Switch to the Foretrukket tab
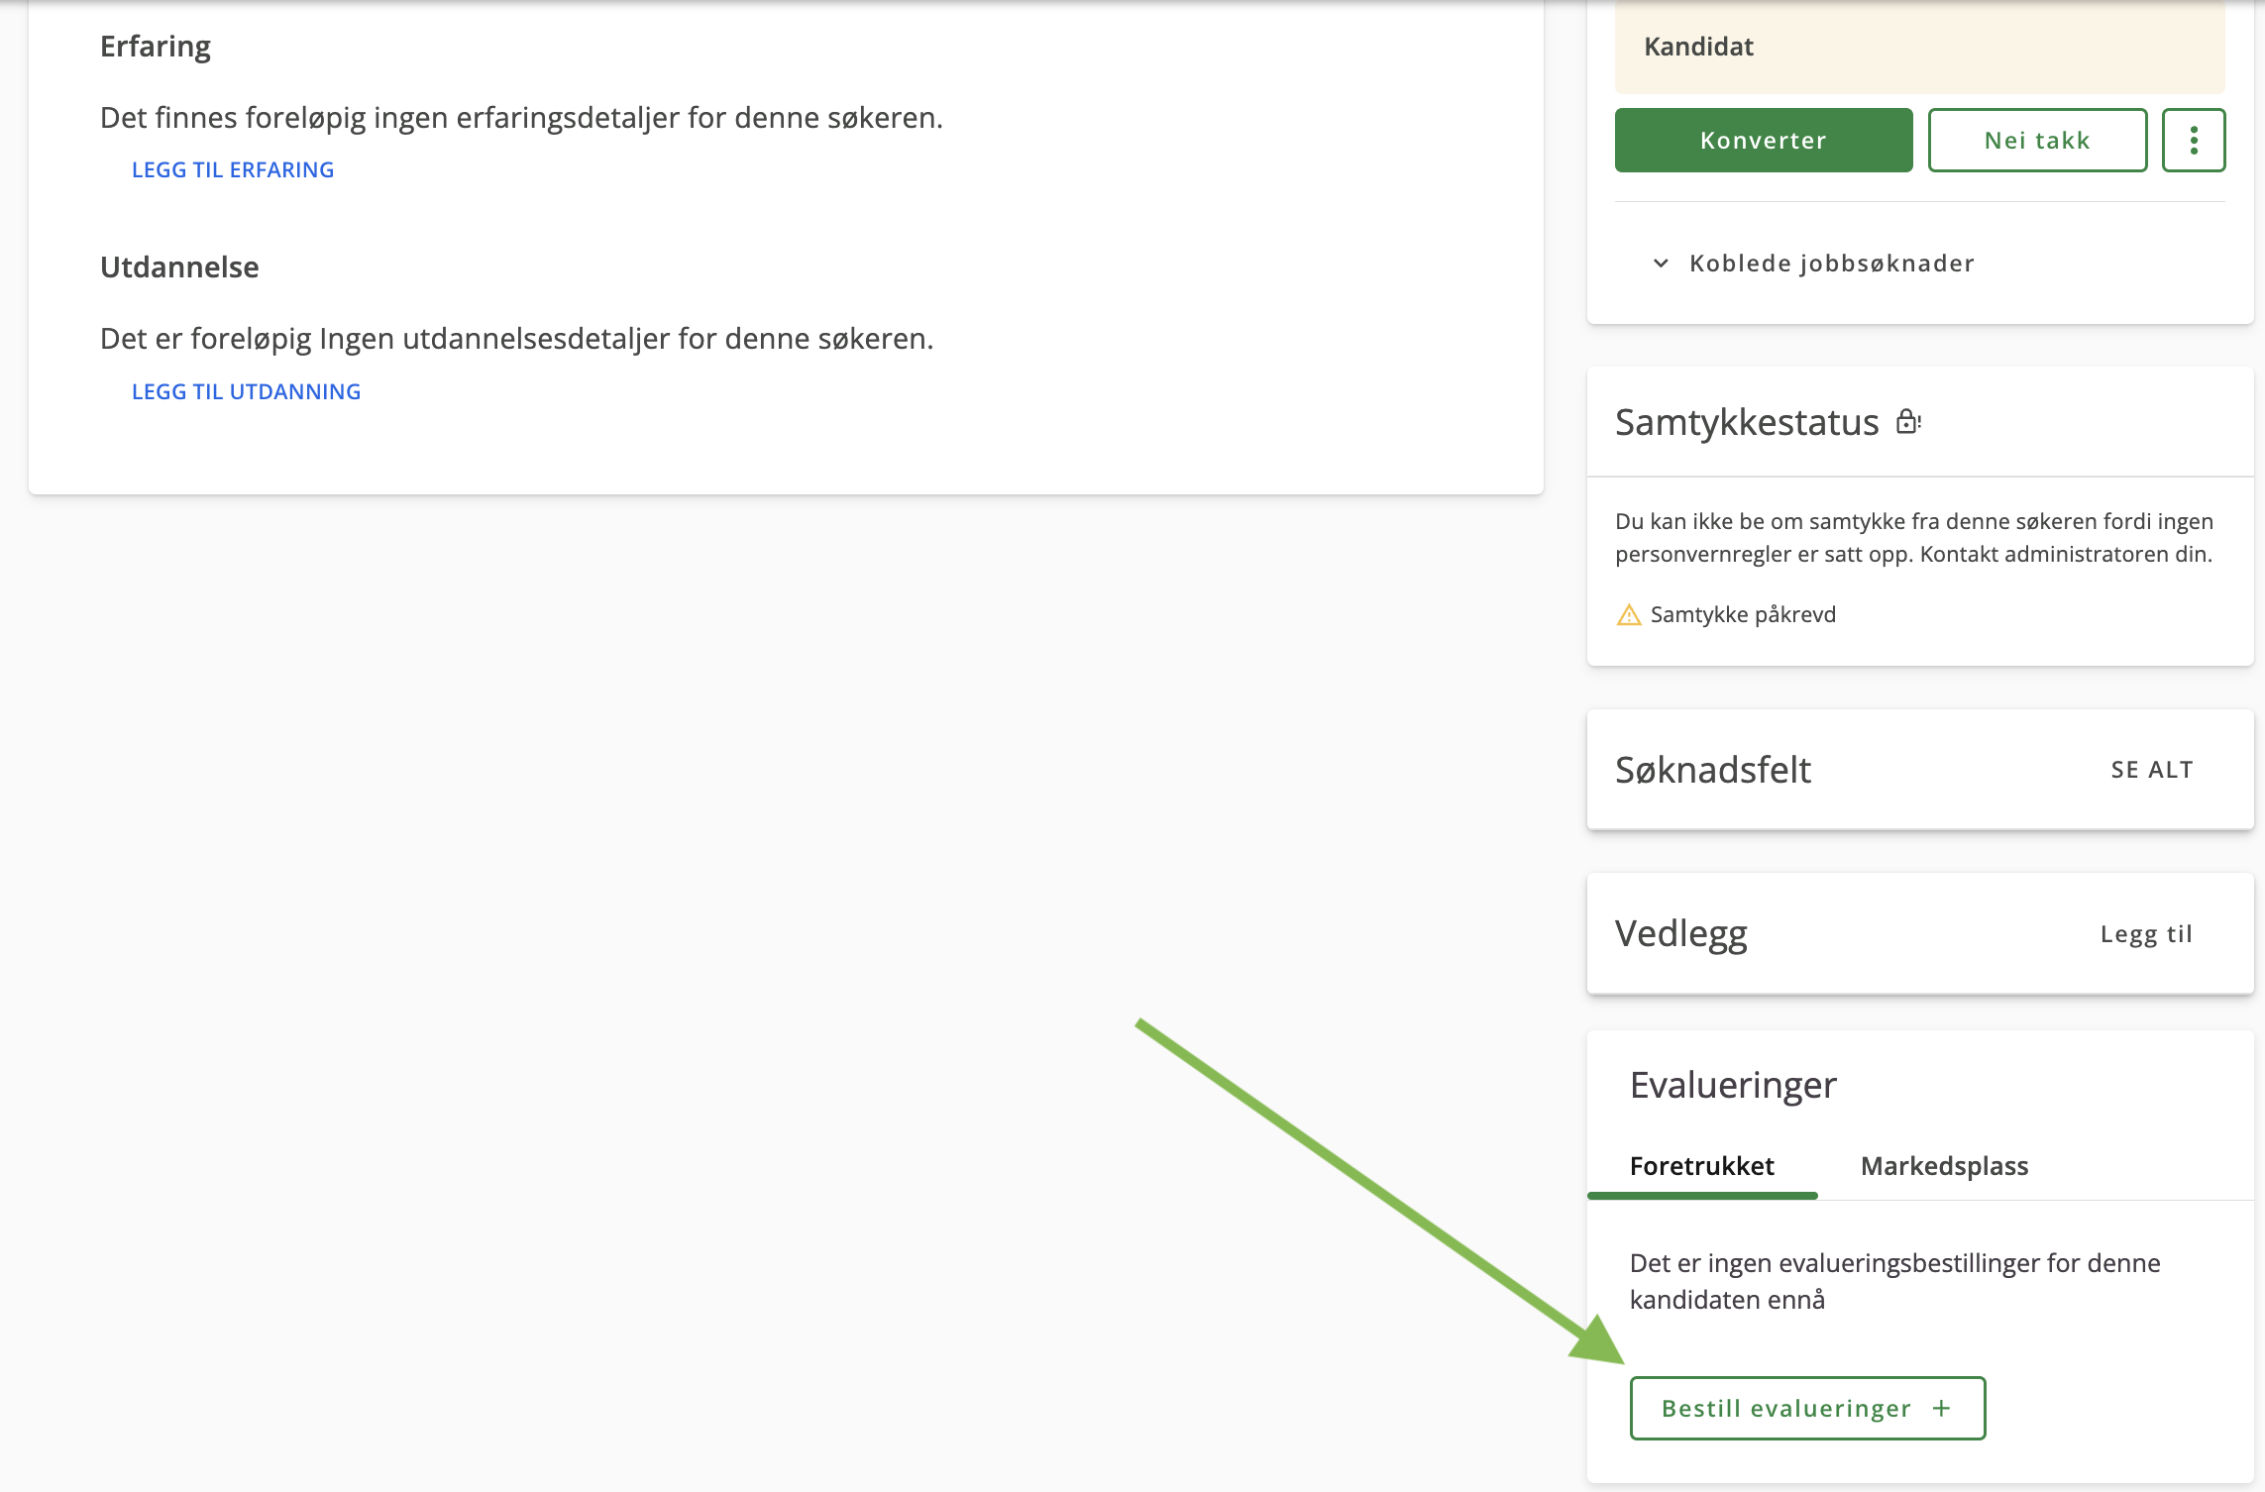The height and width of the screenshot is (1492, 2265). click(1702, 1166)
